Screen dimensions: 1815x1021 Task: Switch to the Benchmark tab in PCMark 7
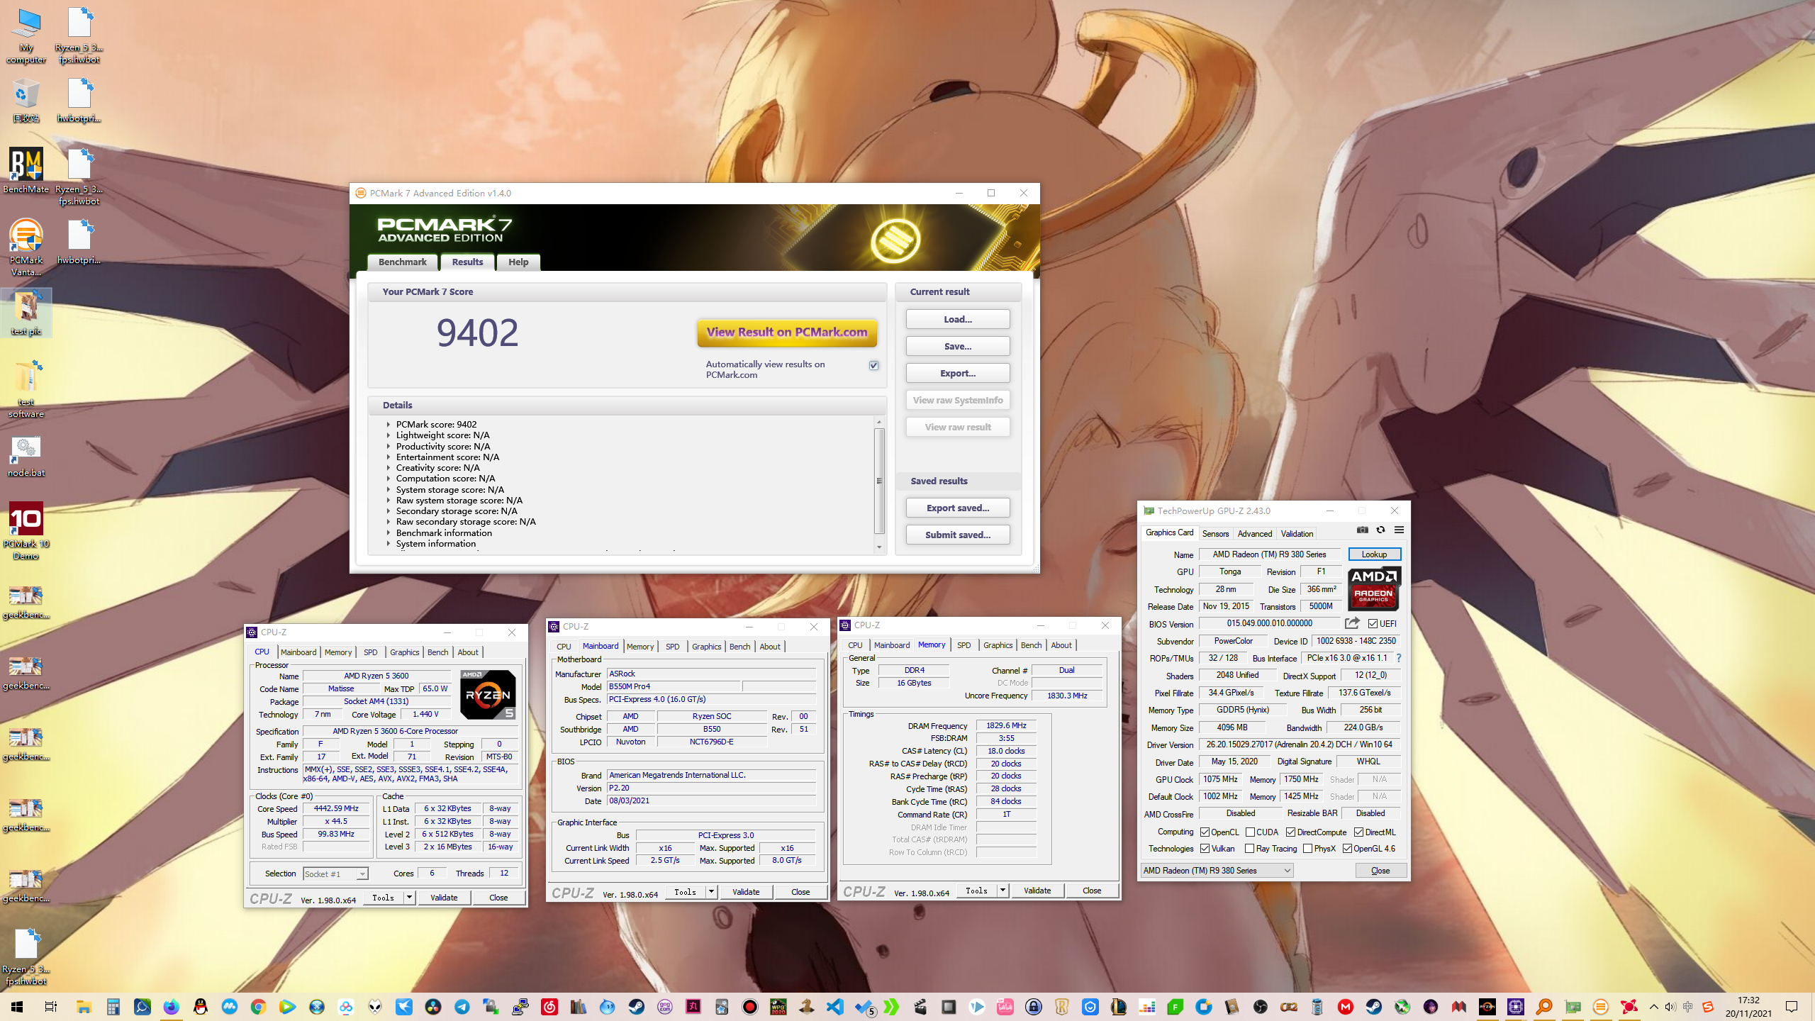coord(402,262)
